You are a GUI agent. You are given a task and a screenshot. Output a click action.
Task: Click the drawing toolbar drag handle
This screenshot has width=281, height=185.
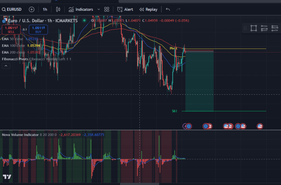(x=245, y=28)
